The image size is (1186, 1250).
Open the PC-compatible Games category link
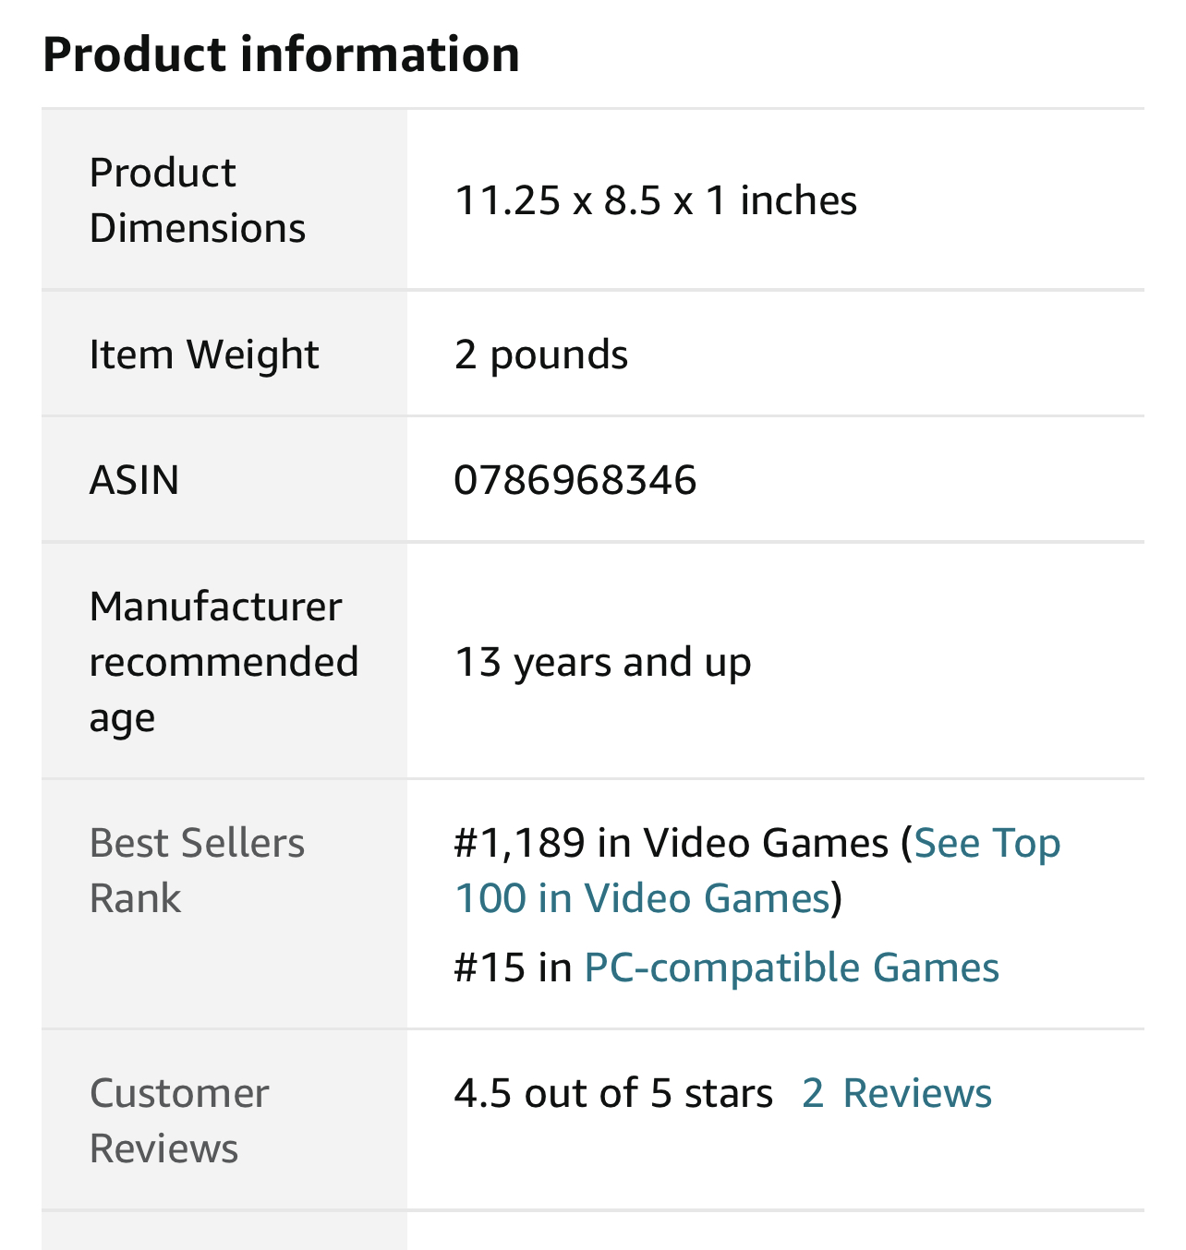click(792, 968)
